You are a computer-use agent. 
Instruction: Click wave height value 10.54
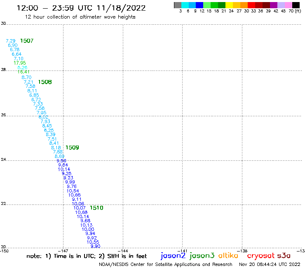[x=73, y=191]
